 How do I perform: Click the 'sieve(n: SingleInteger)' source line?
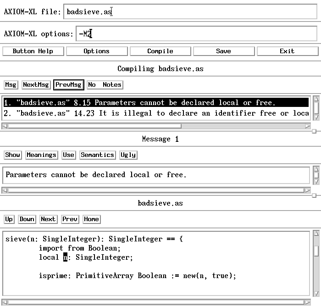(94, 239)
